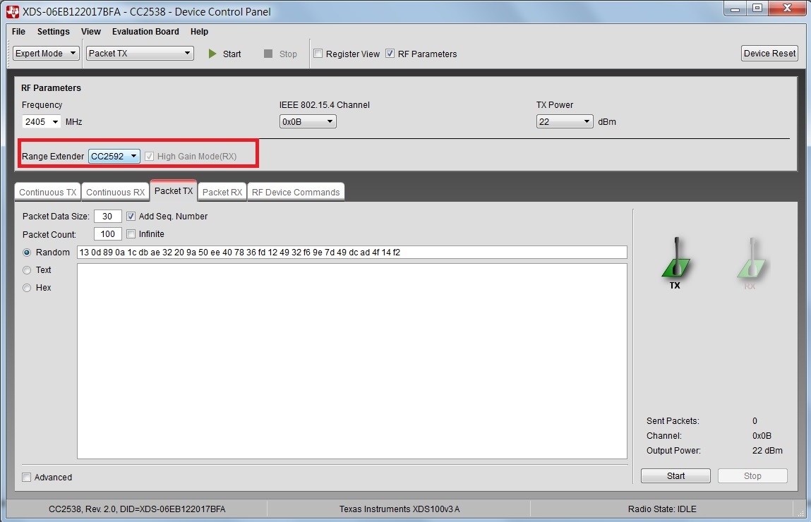
Task: Click the Radio State: IDLE status text
Action: [x=662, y=509]
